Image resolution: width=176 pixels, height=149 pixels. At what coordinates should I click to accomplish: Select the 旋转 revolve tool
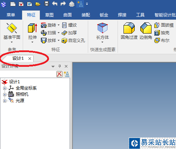(x=48, y=25)
